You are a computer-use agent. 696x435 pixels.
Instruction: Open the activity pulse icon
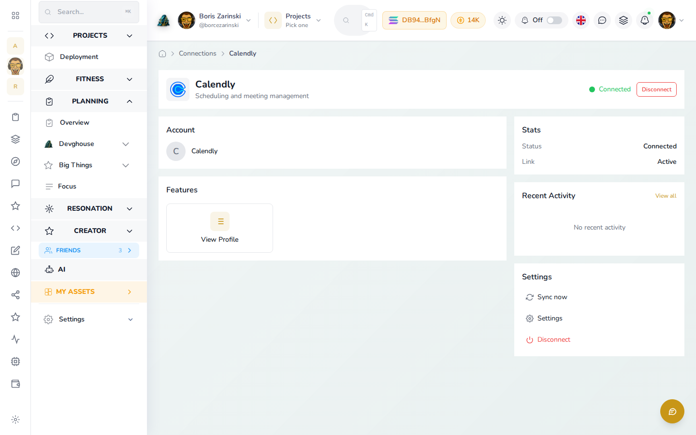click(x=15, y=339)
